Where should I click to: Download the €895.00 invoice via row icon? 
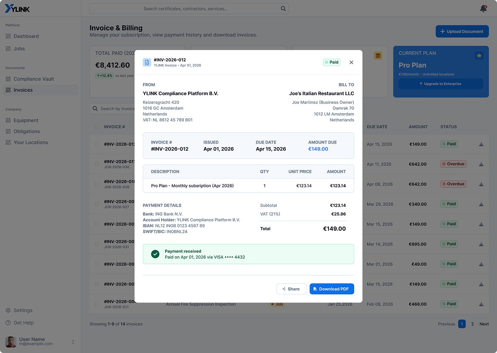(x=481, y=244)
